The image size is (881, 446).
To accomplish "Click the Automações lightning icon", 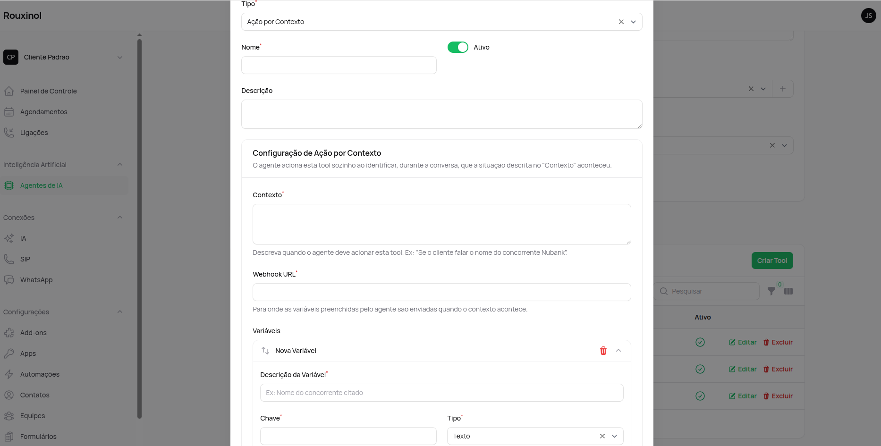I will point(9,374).
